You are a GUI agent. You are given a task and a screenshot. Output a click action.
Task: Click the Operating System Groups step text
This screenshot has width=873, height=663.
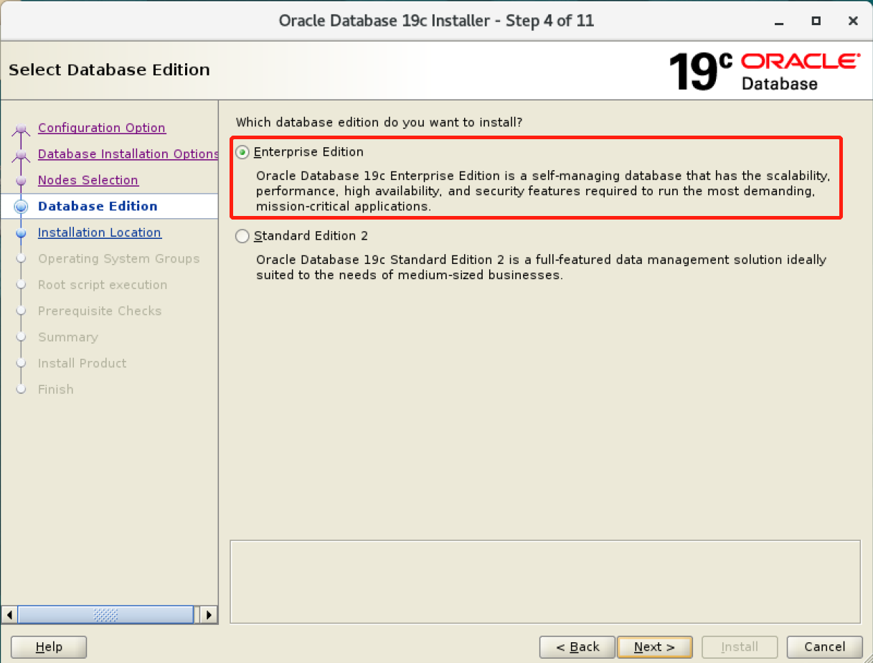[119, 258]
